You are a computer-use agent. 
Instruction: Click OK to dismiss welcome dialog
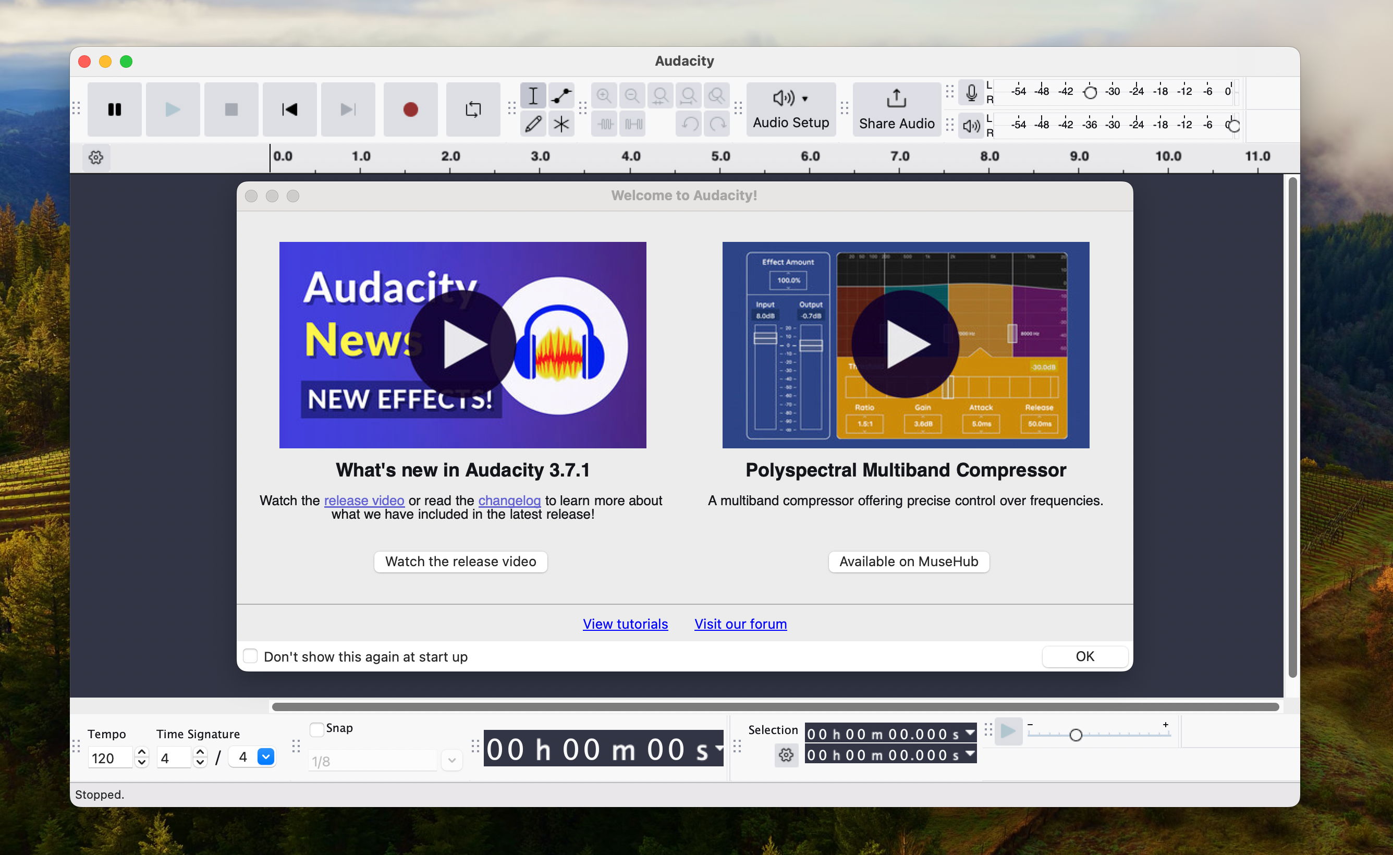(1084, 656)
